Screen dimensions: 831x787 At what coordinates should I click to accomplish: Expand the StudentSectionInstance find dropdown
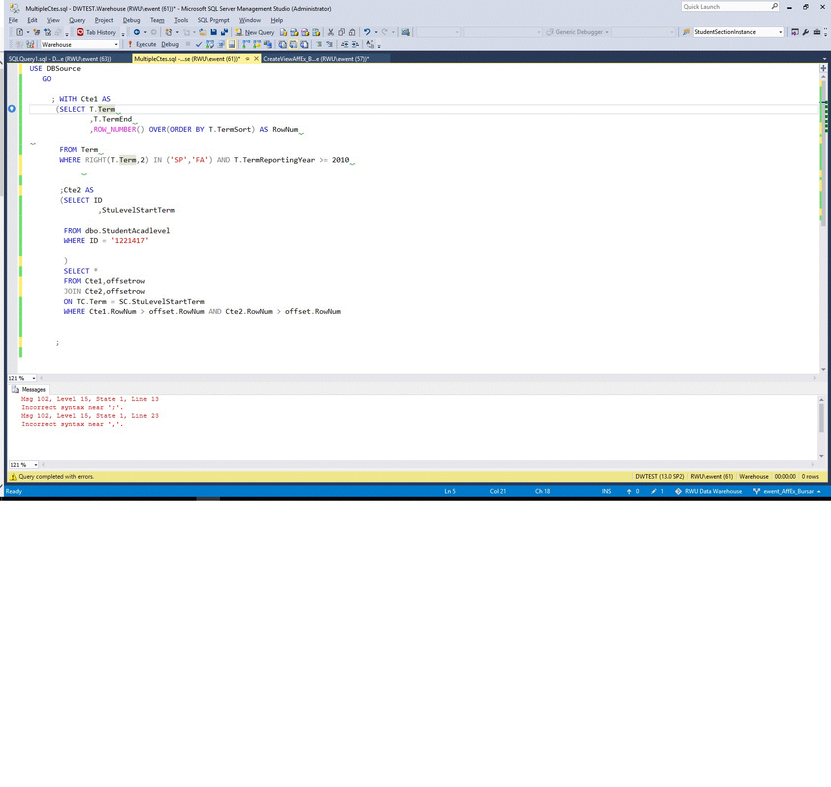tap(780, 32)
